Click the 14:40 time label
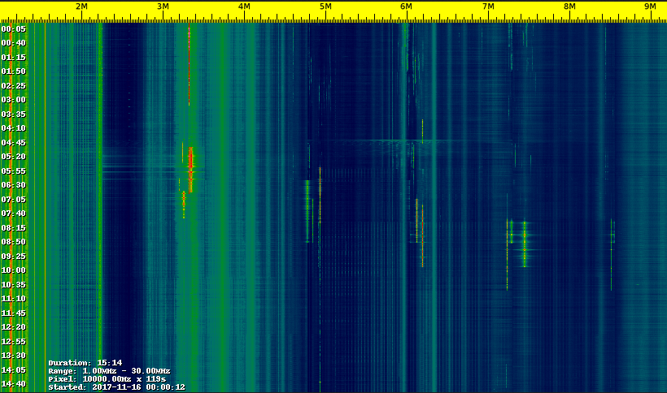This screenshot has height=393, width=667. 14,384
